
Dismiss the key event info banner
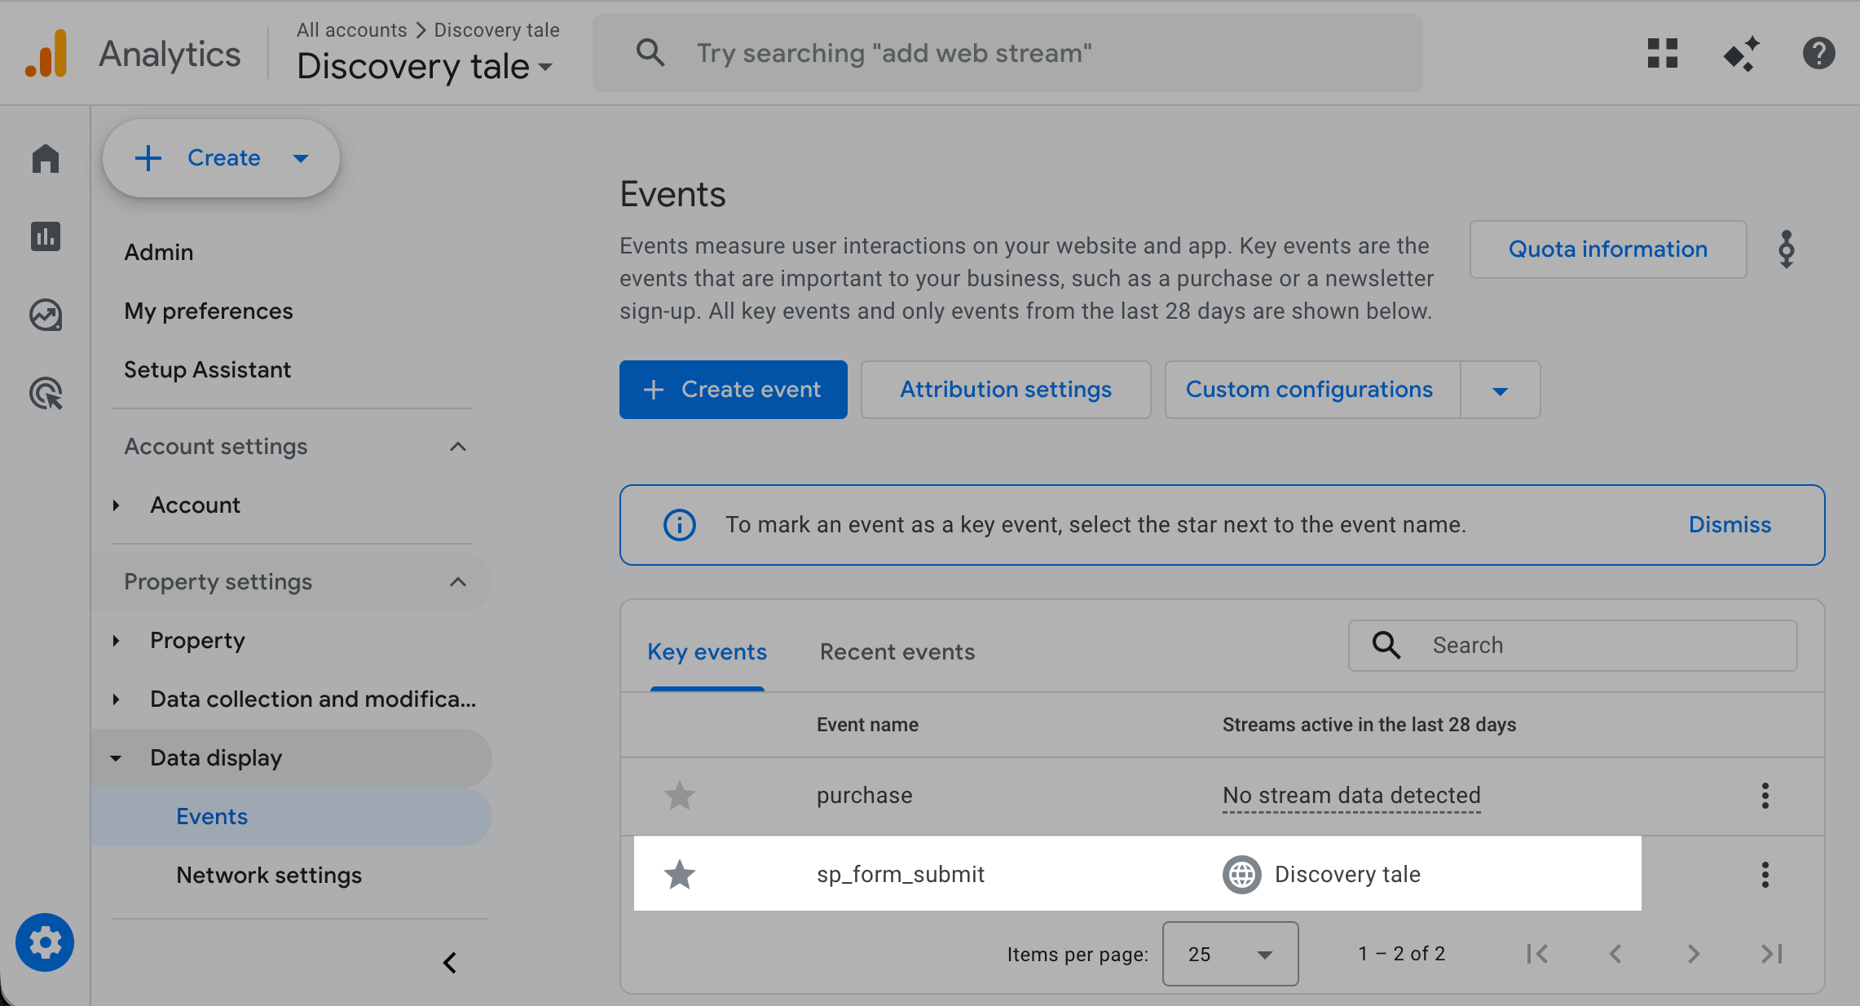[1729, 525]
